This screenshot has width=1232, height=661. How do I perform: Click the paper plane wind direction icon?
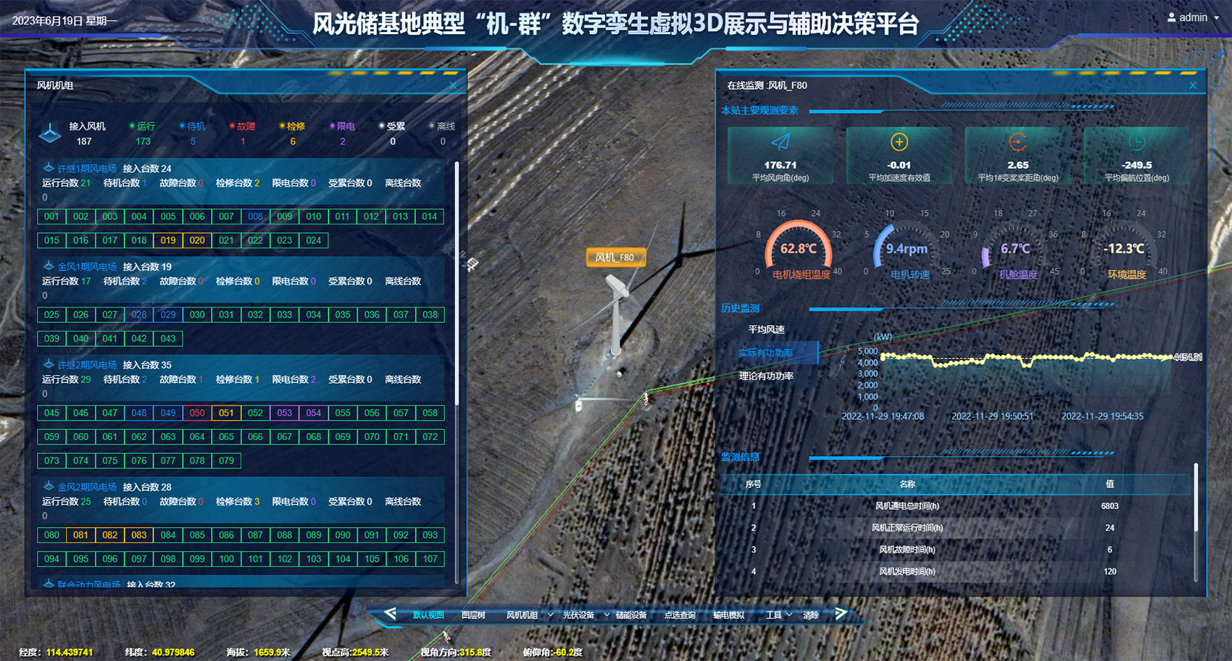[780, 142]
